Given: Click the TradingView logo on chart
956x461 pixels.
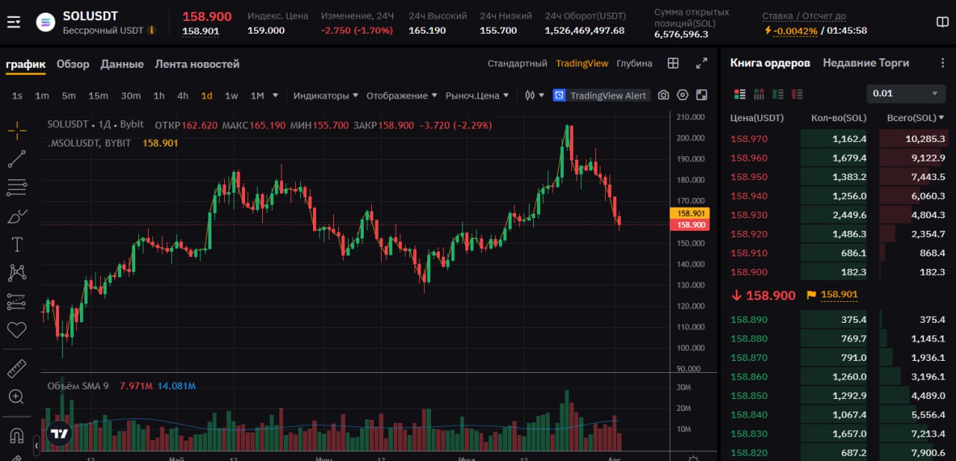Looking at the screenshot, I should [59, 433].
